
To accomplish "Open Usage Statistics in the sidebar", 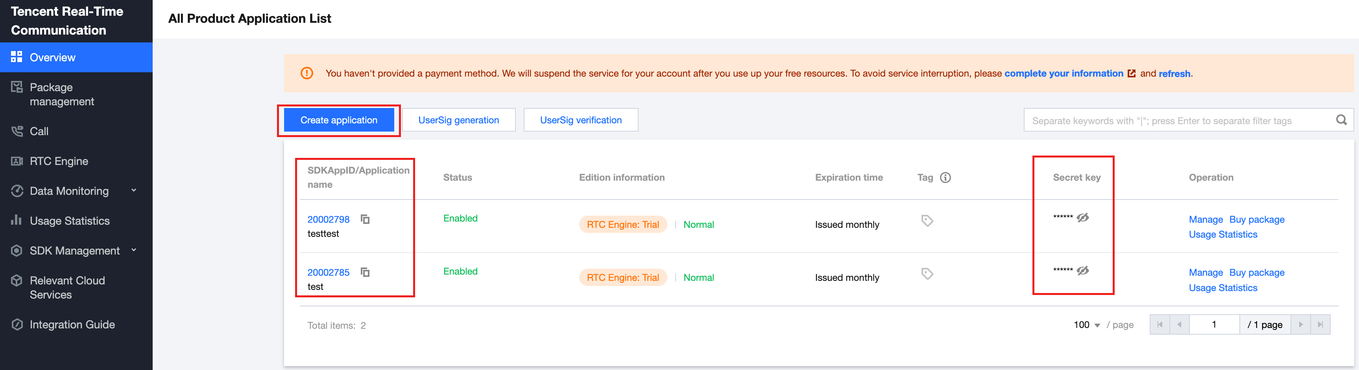I will (x=69, y=221).
